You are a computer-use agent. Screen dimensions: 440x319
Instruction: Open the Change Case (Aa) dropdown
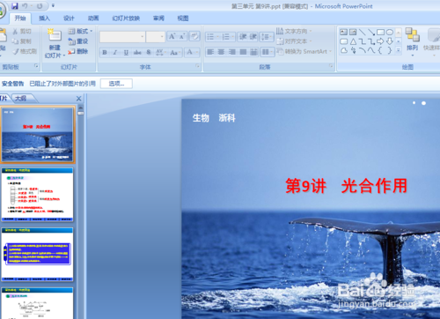pos(175,52)
